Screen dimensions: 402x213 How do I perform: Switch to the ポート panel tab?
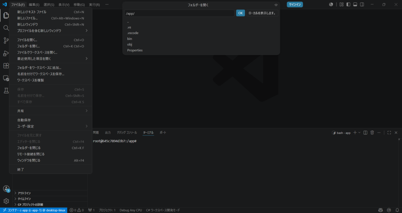[x=163, y=133]
